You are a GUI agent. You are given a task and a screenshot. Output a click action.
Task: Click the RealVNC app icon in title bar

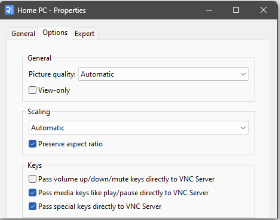click(x=9, y=10)
